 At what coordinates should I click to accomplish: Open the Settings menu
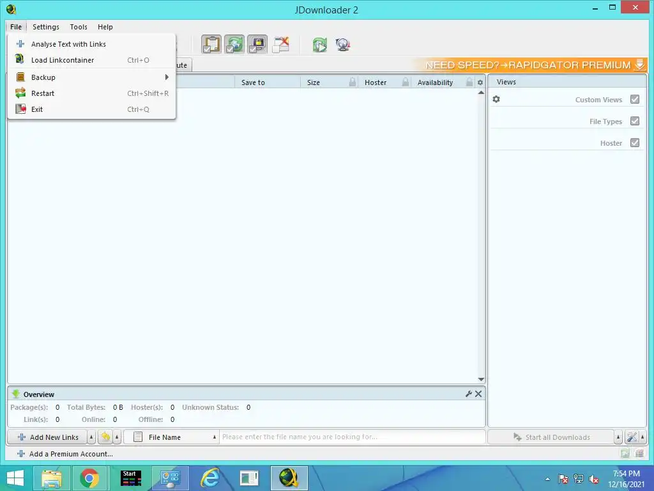(46, 27)
